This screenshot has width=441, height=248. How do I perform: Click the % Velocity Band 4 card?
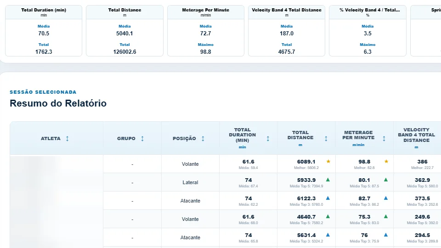pos(367,31)
